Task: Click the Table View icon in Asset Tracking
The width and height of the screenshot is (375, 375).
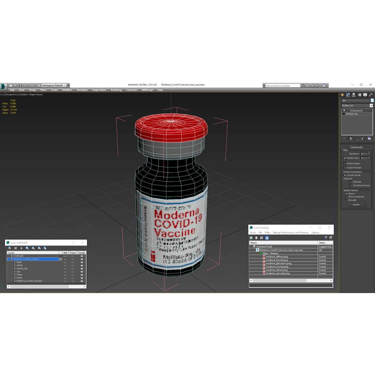Action: 267,238
